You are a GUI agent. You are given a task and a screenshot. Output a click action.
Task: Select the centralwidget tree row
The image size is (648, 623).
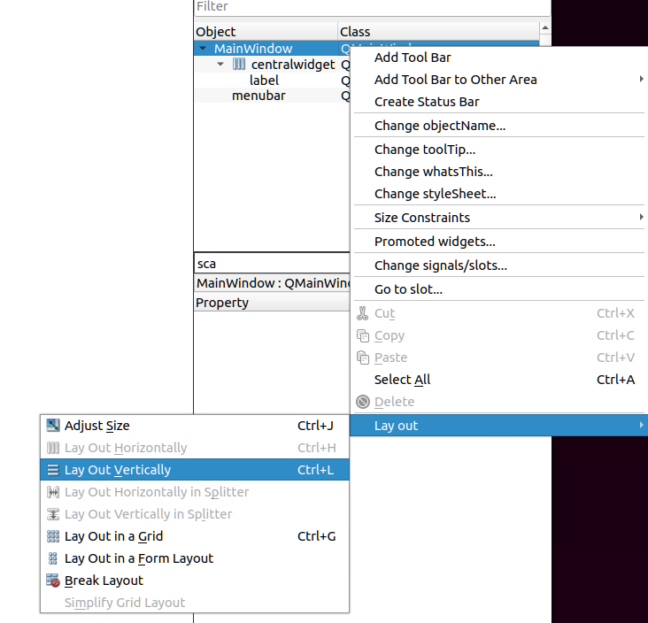pos(272,64)
